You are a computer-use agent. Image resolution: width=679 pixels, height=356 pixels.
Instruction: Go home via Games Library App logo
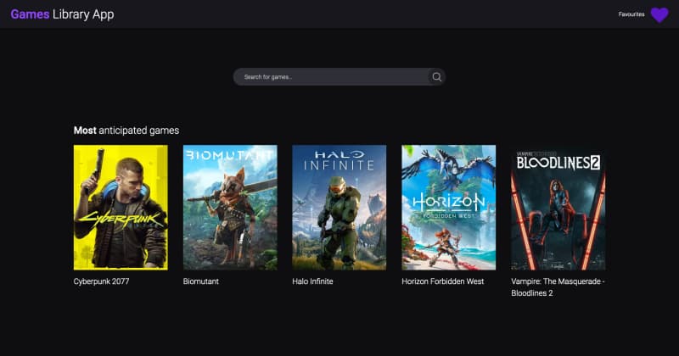click(x=62, y=14)
